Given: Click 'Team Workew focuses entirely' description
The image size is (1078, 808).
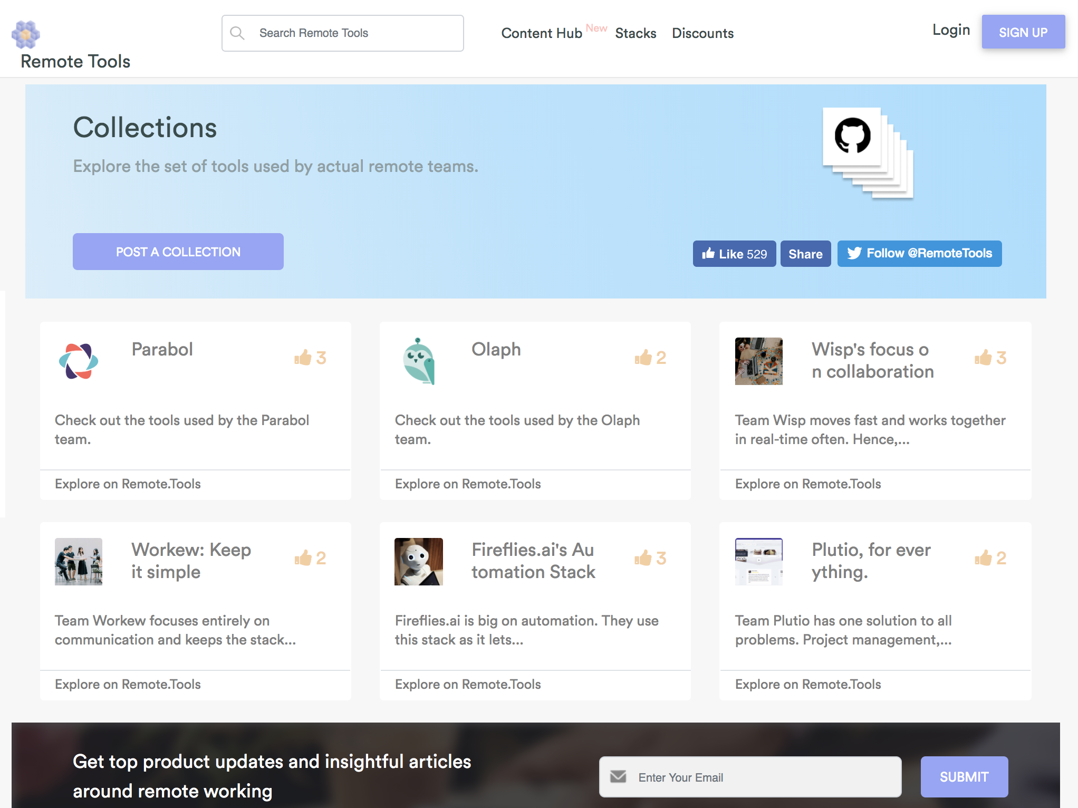Looking at the screenshot, I should [x=175, y=630].
